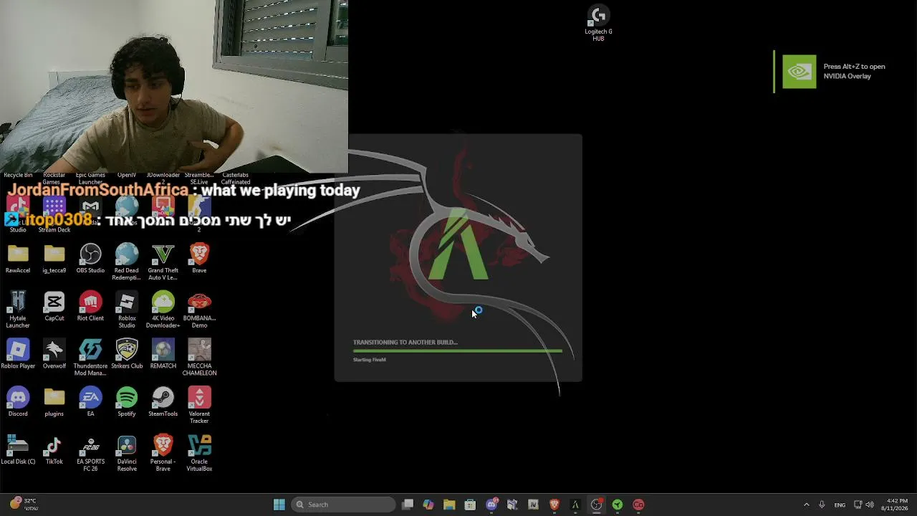Switch to OBS Studio on the taskbar
This screenshot has height=516, width=917.
point(596,505)
